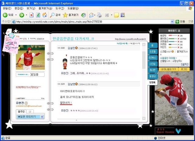
Task: Select the 사진첩 tab
Action: 152,64
